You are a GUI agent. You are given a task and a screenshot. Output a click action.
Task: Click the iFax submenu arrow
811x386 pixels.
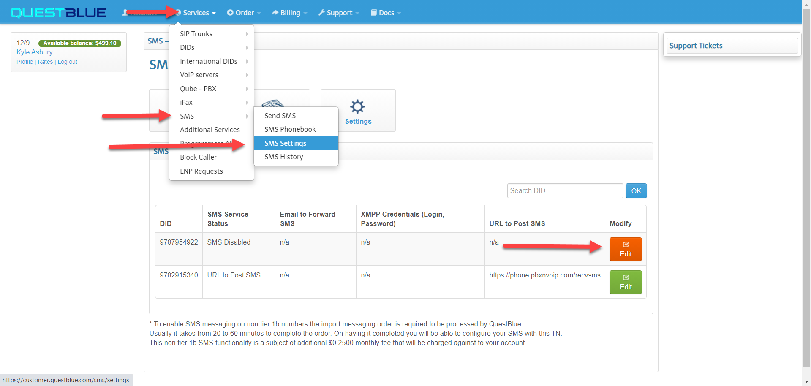click(x=247, y=102)
